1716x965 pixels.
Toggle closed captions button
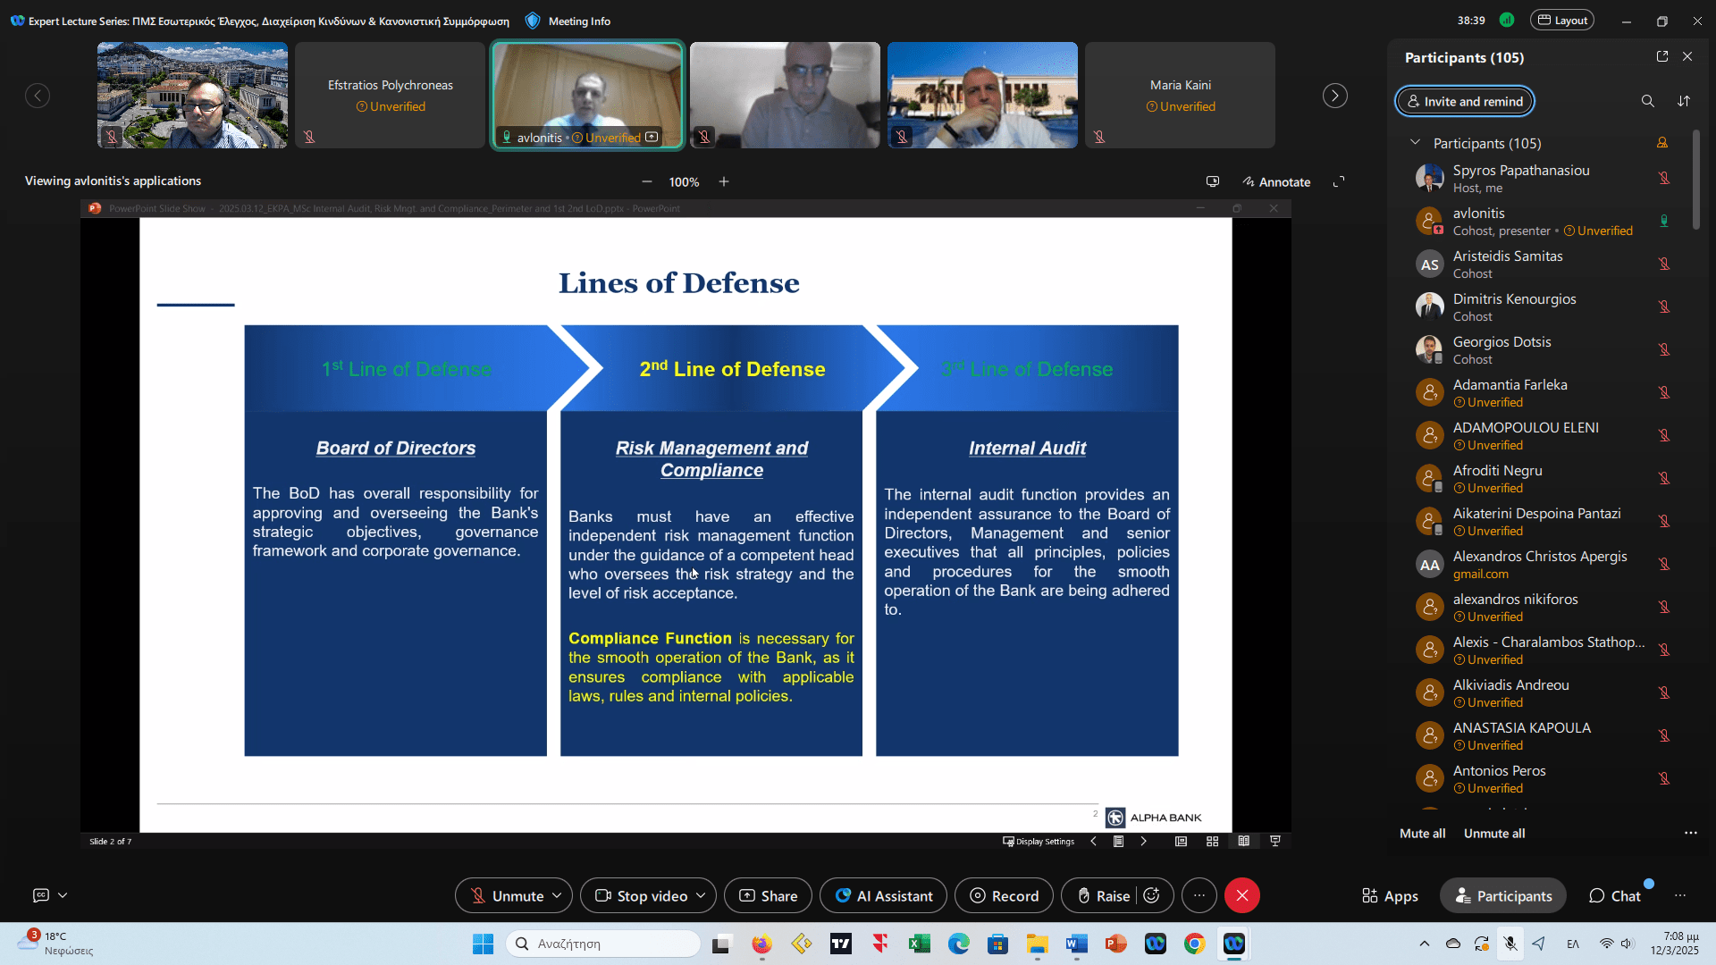tap(41, 894)
